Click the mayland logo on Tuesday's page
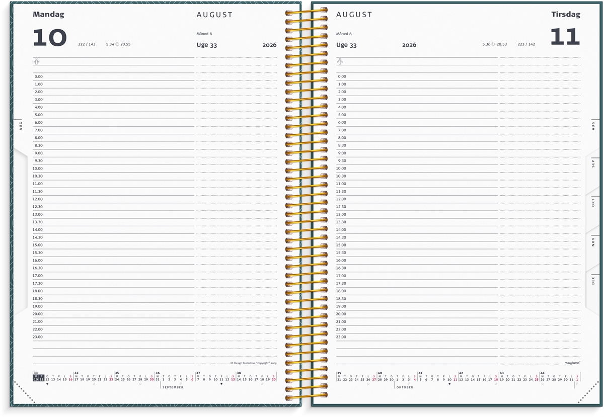 tap(572, 362)
